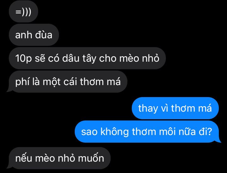Click the question mark ending "nữa đi?"
Image resolution: width=227 pixels, height=173 pixels.
(210, 132)
